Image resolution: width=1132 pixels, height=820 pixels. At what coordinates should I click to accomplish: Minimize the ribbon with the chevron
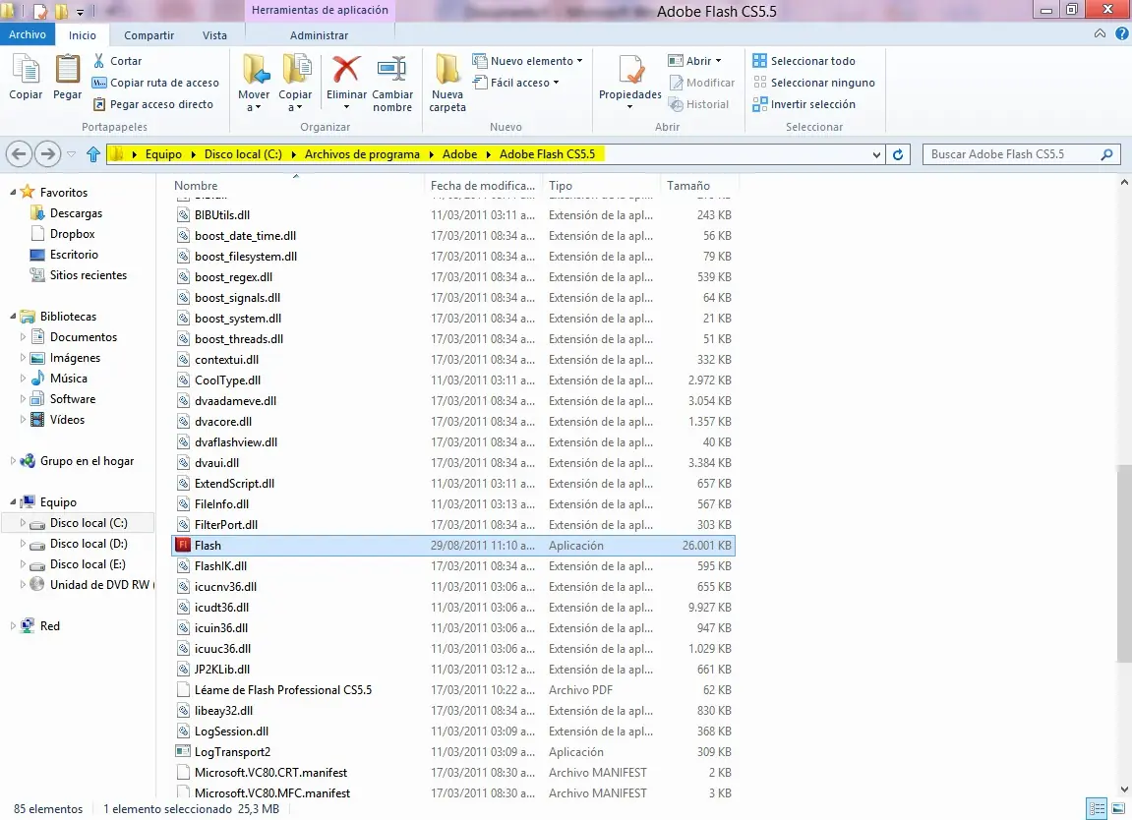pos(1100,34)
